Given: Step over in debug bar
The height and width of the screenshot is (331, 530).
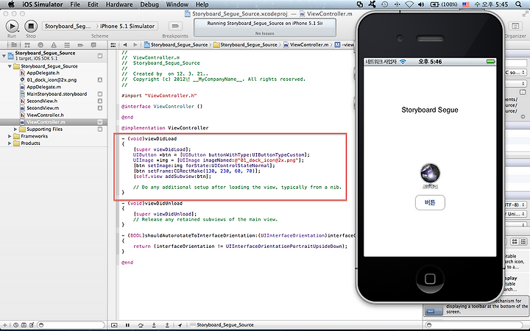Looking at the screenshot, I should pos(141,325).
